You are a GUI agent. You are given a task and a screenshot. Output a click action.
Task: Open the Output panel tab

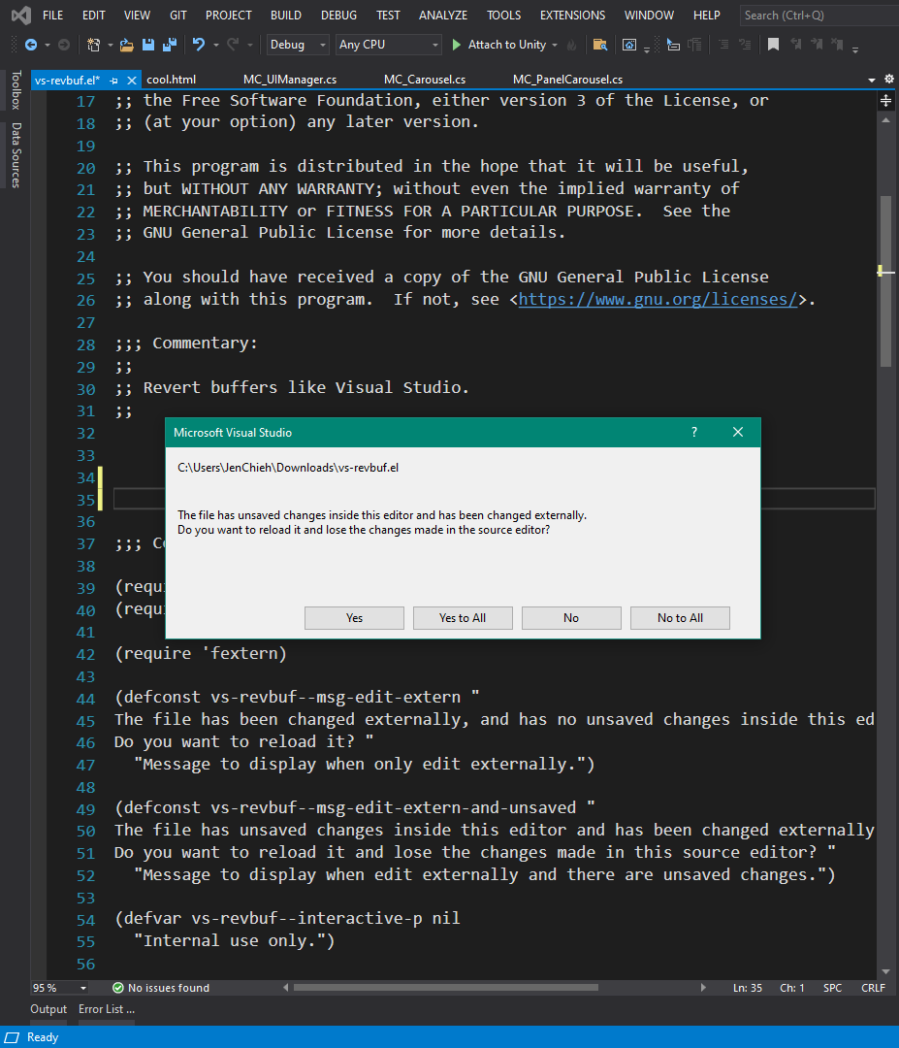[48, 1009]
